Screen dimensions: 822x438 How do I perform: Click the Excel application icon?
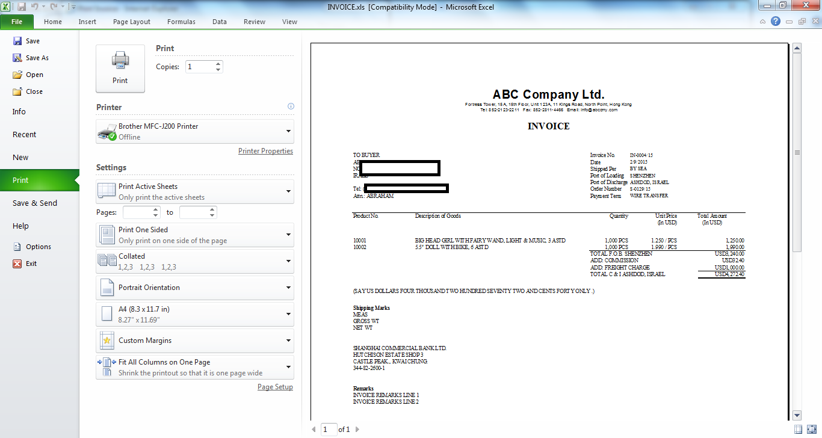[7, 7]
